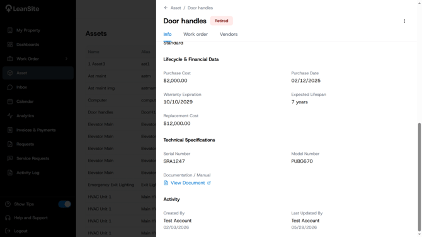422x237 pixels.
Task: Select the Computer asset row
Action: pos(120,100)
